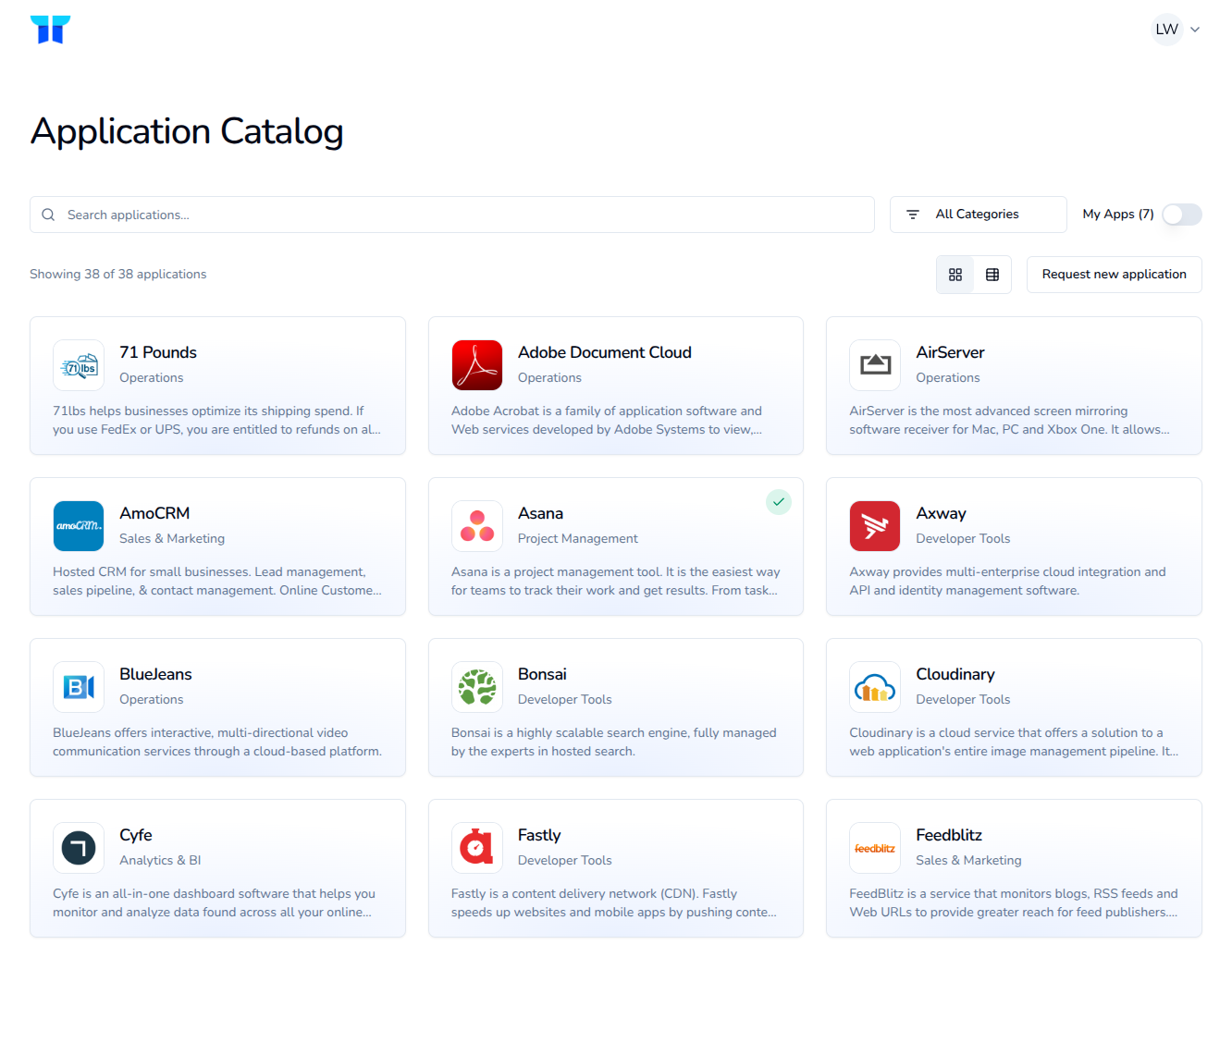Click the BlueJeans logo icon
The height and width of the screenshot is (1043, 1232).
point(79,687)
